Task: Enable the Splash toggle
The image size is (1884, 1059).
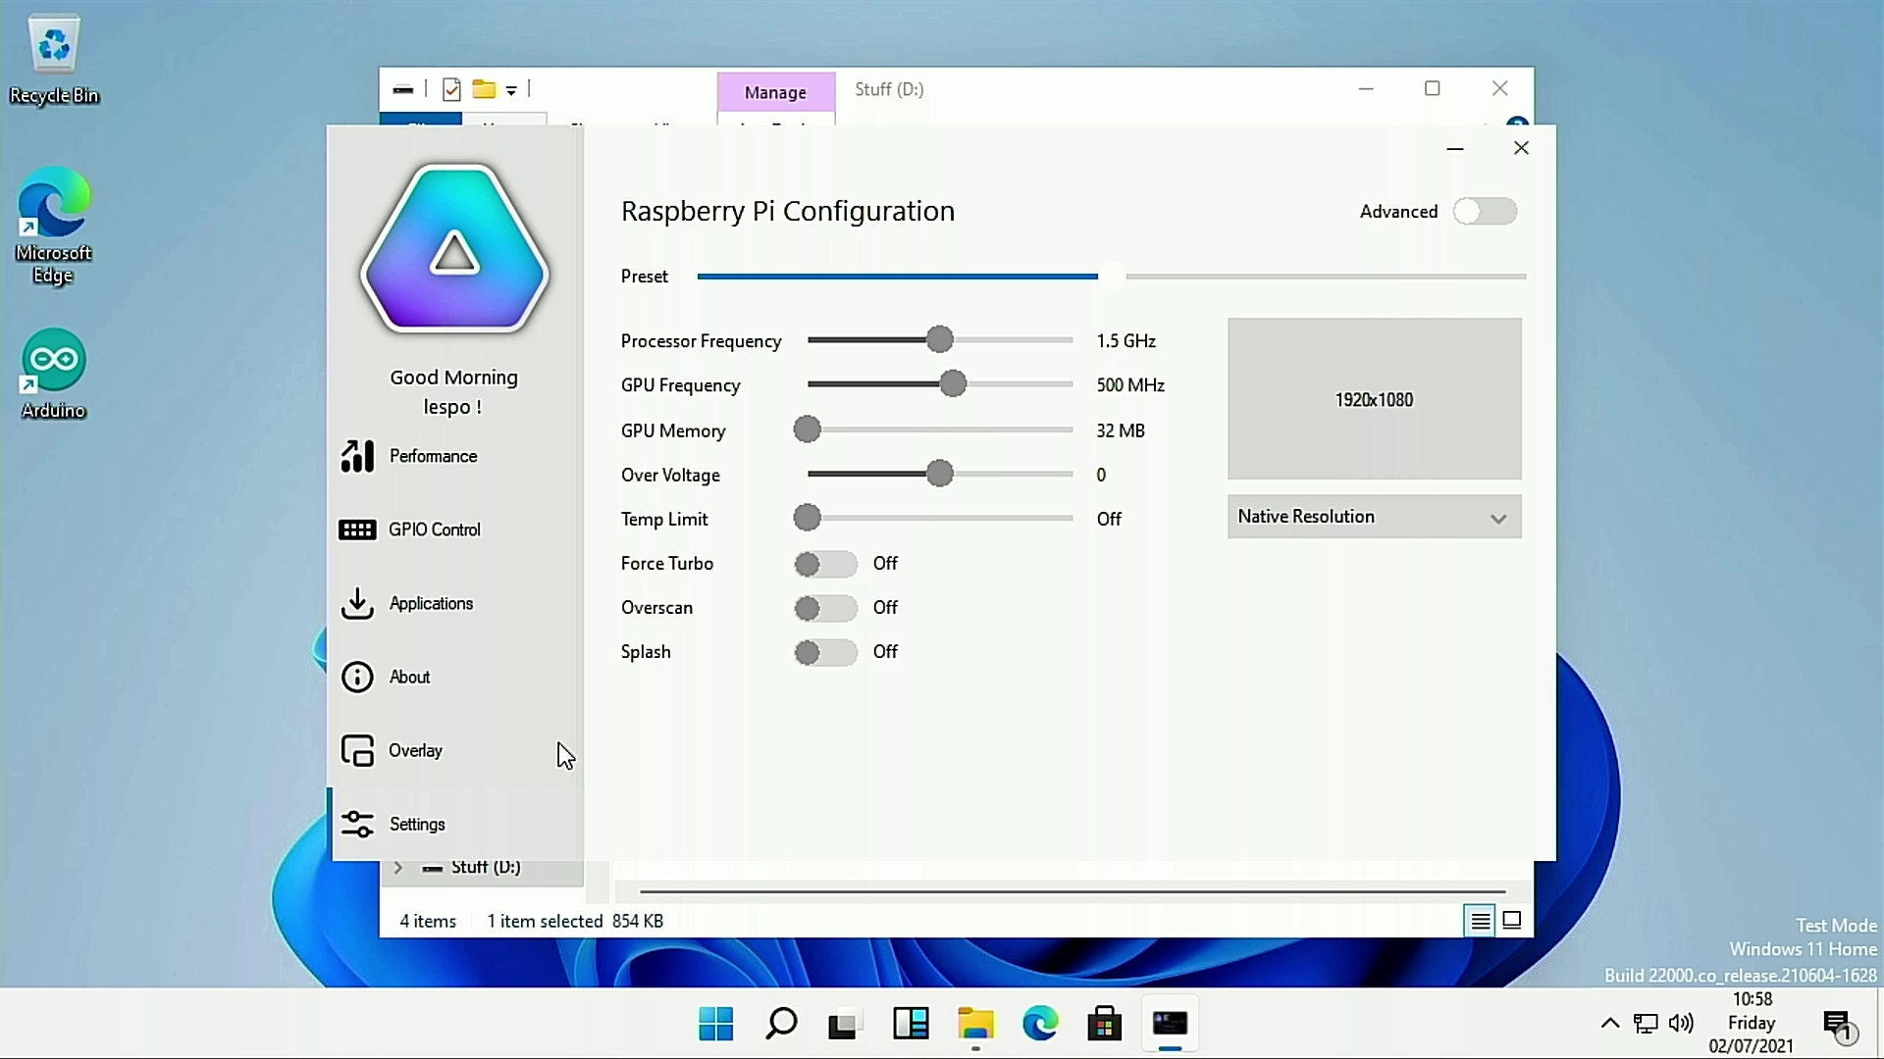Action: tap(825, 652)
